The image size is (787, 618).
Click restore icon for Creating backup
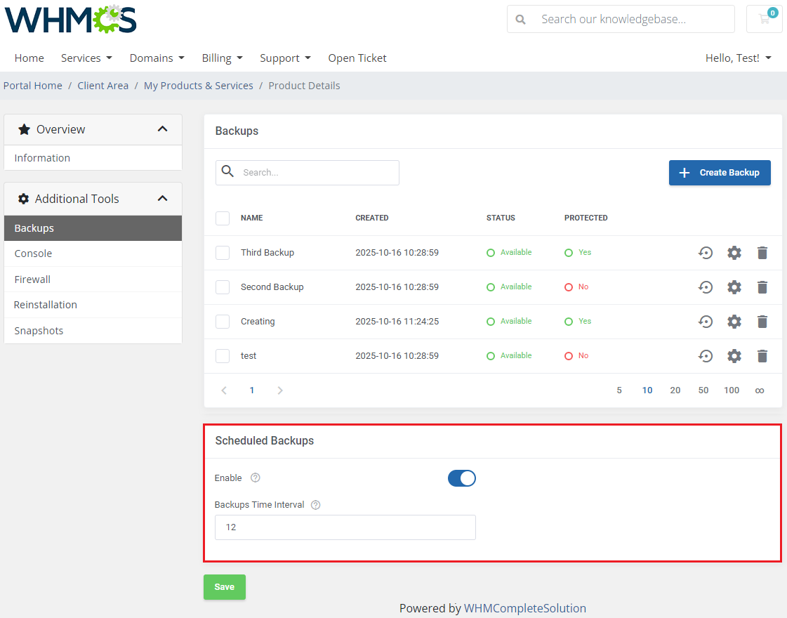706,322
